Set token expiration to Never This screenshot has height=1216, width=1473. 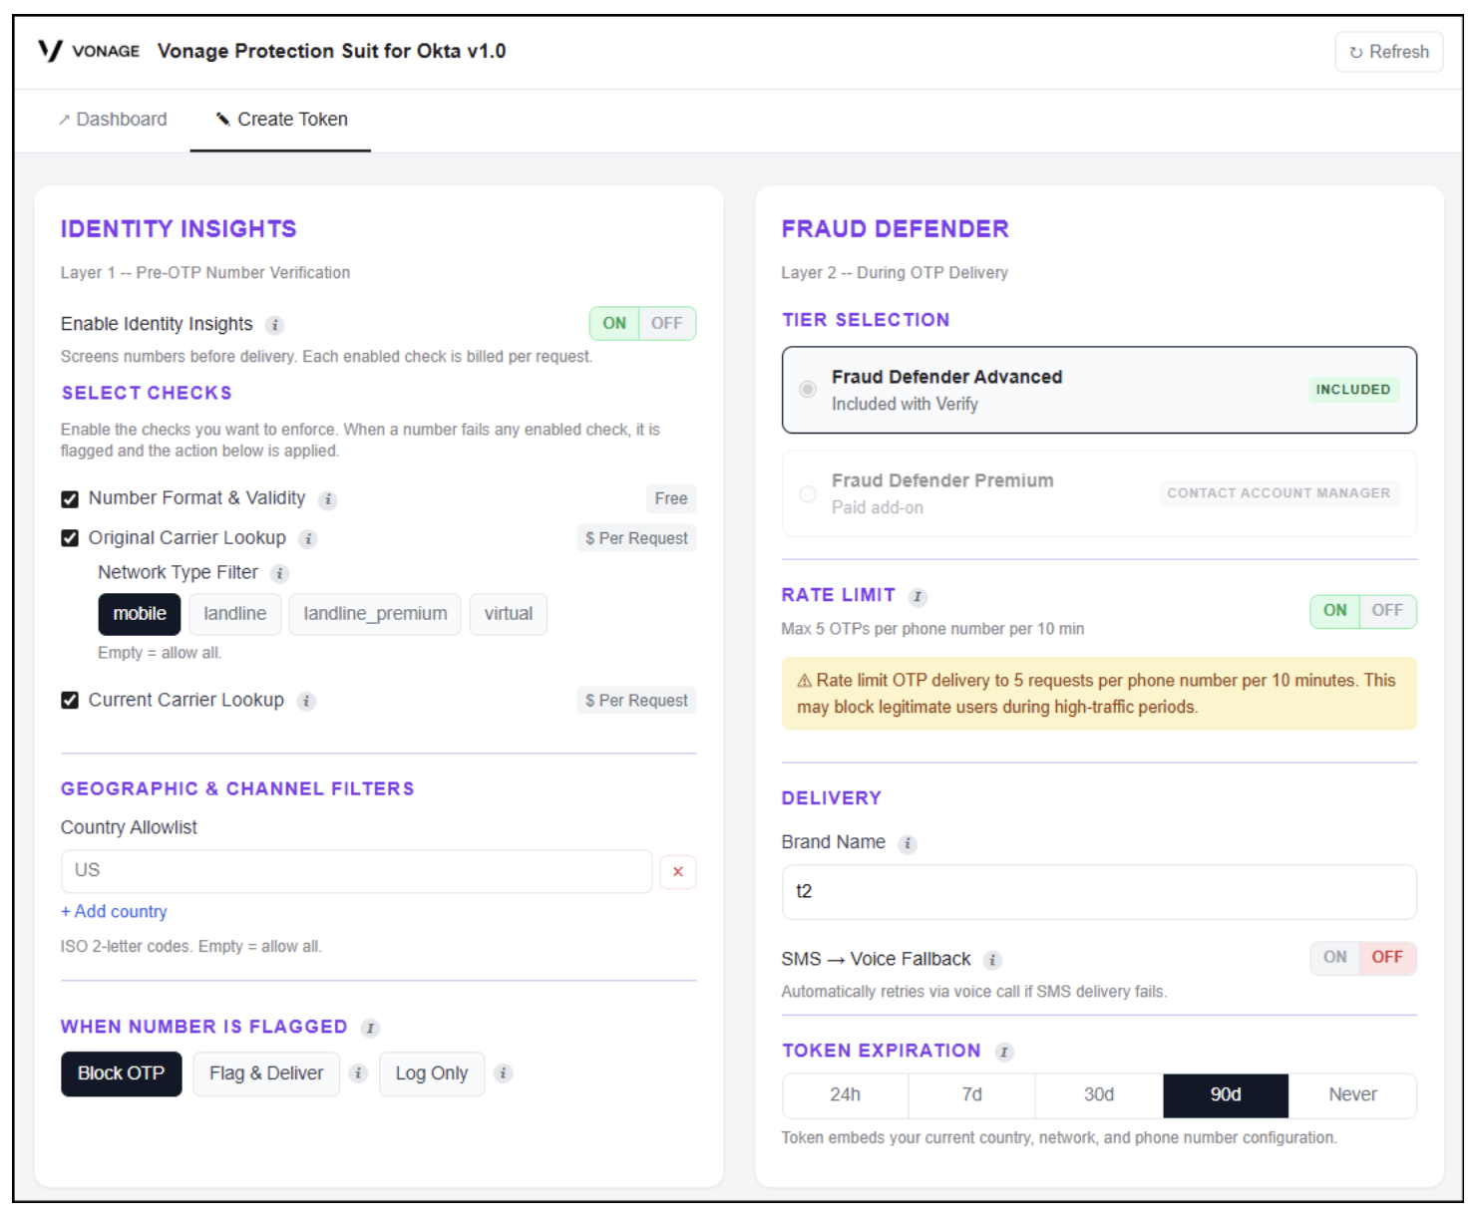tap(1352, 1094)
